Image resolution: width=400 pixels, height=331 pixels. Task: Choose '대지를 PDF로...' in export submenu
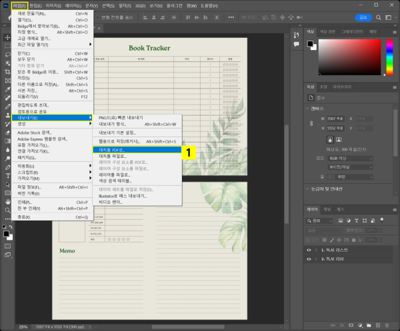click(137, 150)
